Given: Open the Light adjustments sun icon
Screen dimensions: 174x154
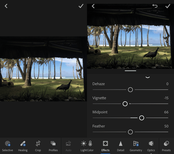Looking at the screenshot, I should pyautogui.click(x=84, y=144).
